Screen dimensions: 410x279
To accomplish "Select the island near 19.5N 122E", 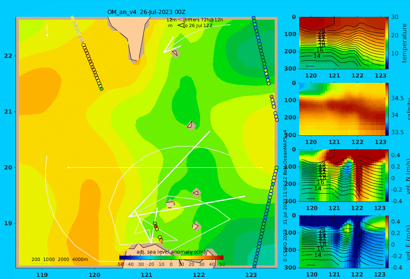I will pyautogui.click(x=196, y=193).
